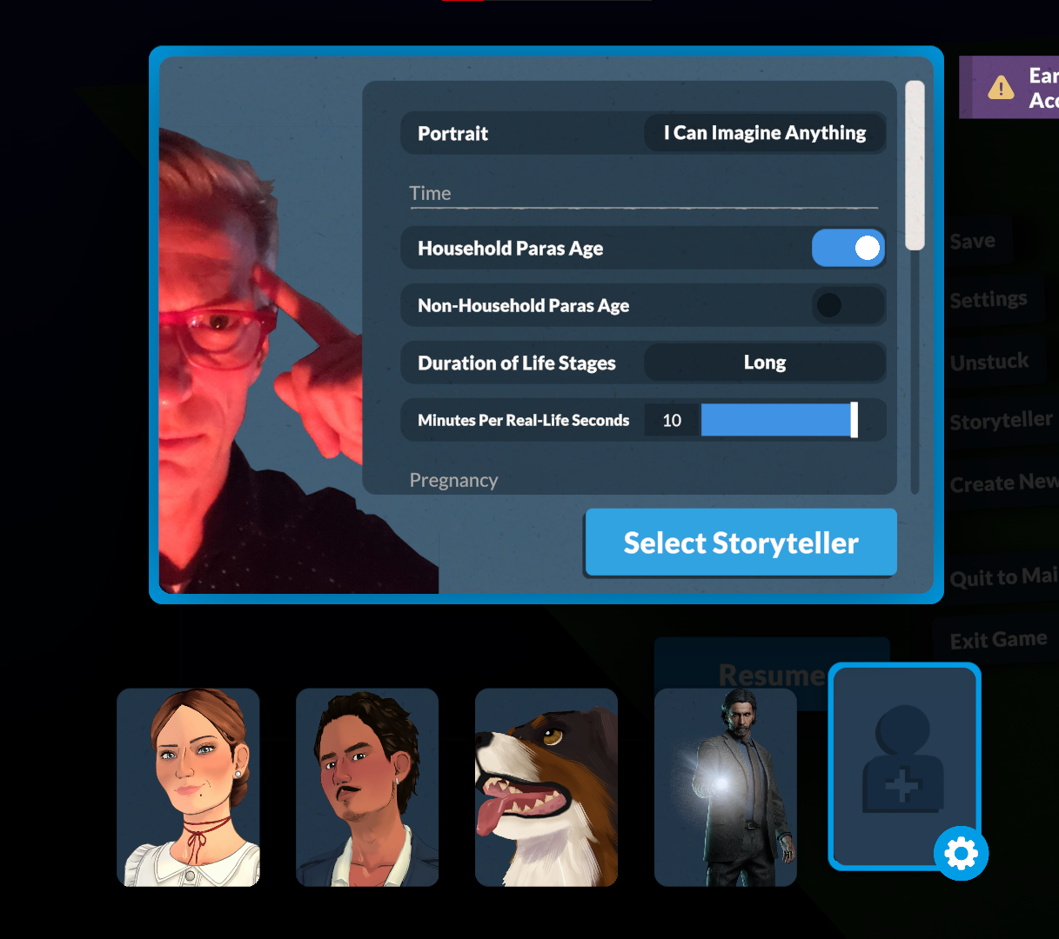Click the Unstuck menu option
The height and width of the screenshot is (939, 1059).
(x=989, y=362)
